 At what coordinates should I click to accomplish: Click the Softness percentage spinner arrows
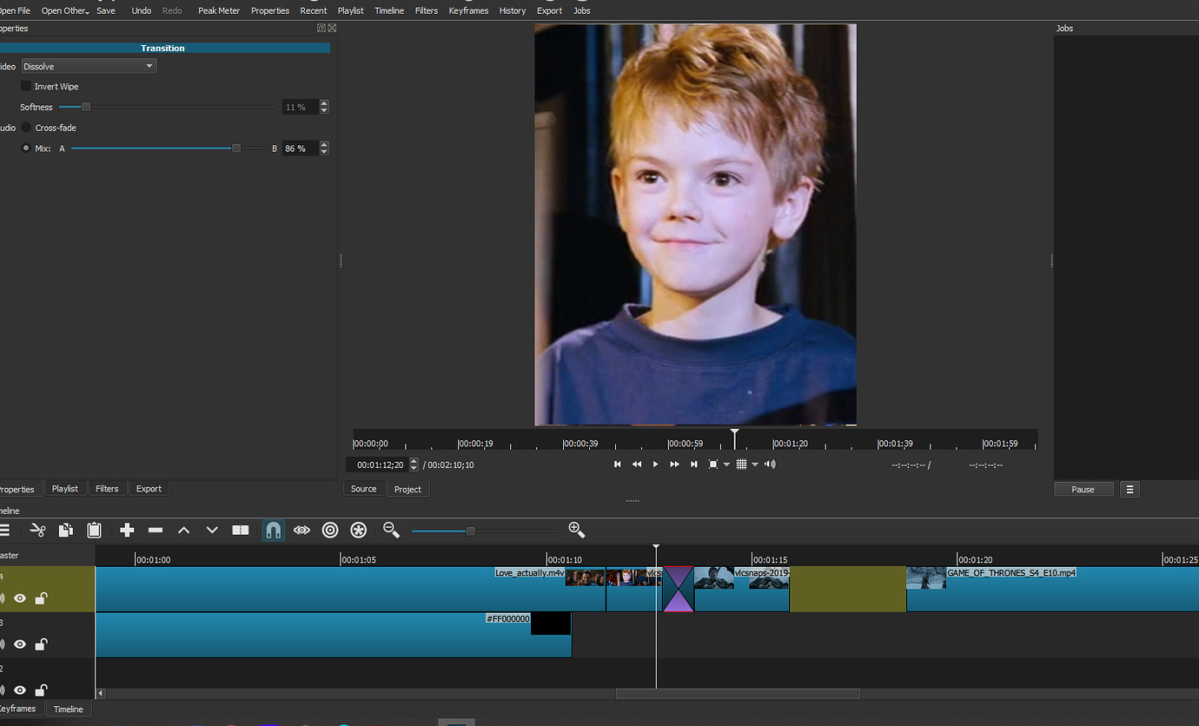coord(324,107)
